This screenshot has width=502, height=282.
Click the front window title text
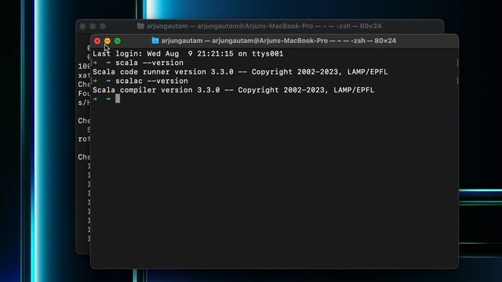pos(278,41)
